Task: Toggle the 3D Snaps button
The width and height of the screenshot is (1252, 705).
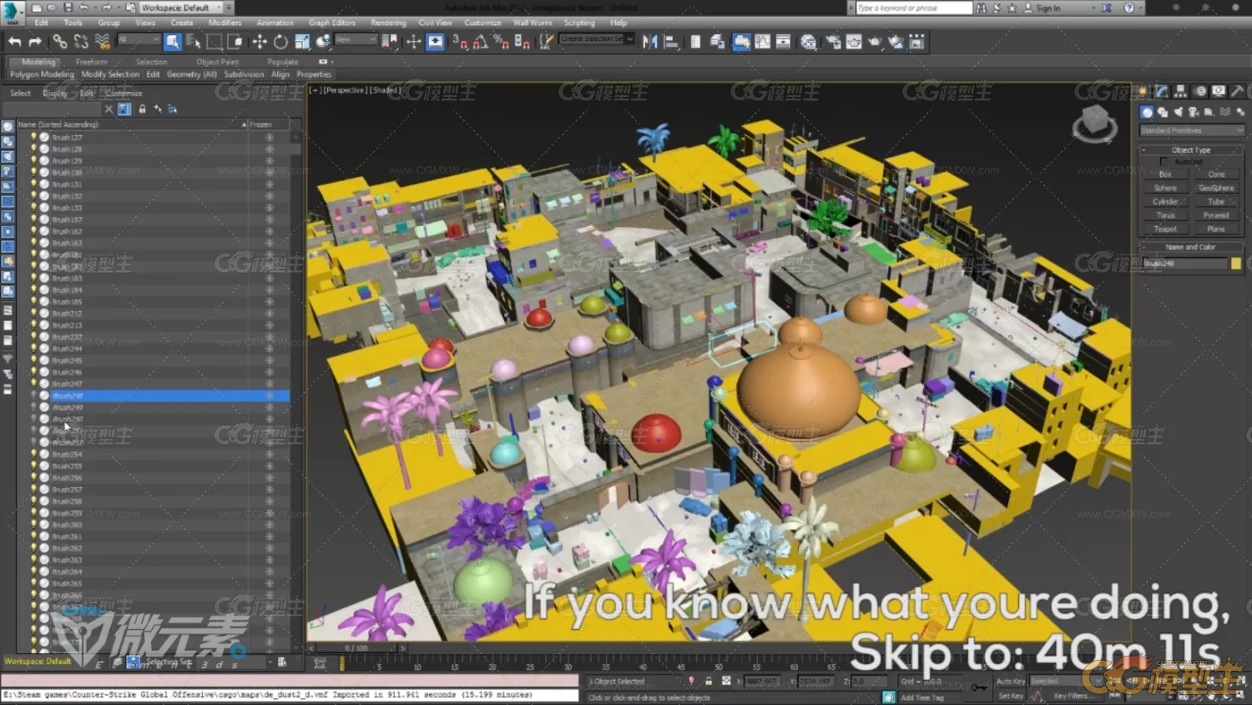Action: 460,42
